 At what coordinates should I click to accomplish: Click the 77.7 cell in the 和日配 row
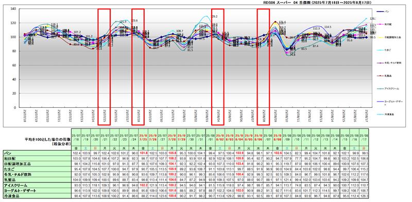[297, 158]
